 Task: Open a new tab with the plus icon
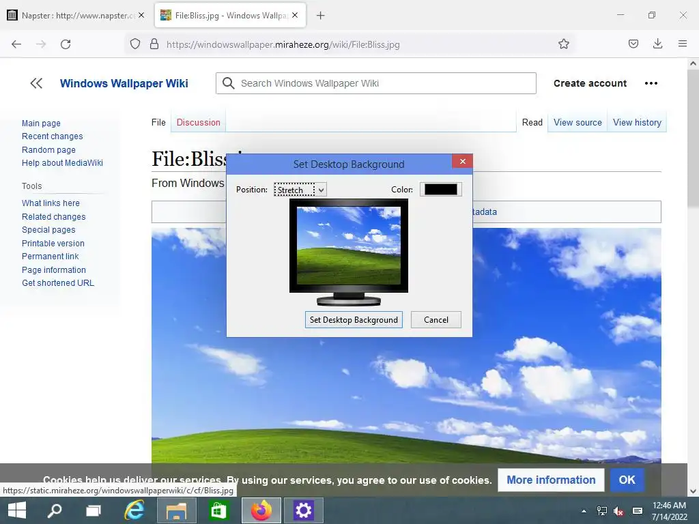320,16
